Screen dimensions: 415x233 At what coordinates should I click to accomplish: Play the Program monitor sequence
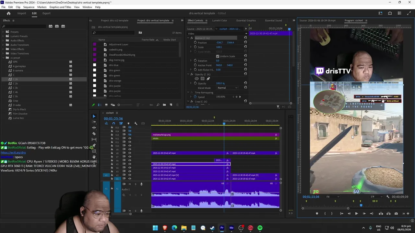coord(356,214)
